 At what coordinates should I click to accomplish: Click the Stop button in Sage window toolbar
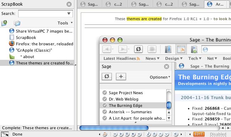tap(152, 49)
